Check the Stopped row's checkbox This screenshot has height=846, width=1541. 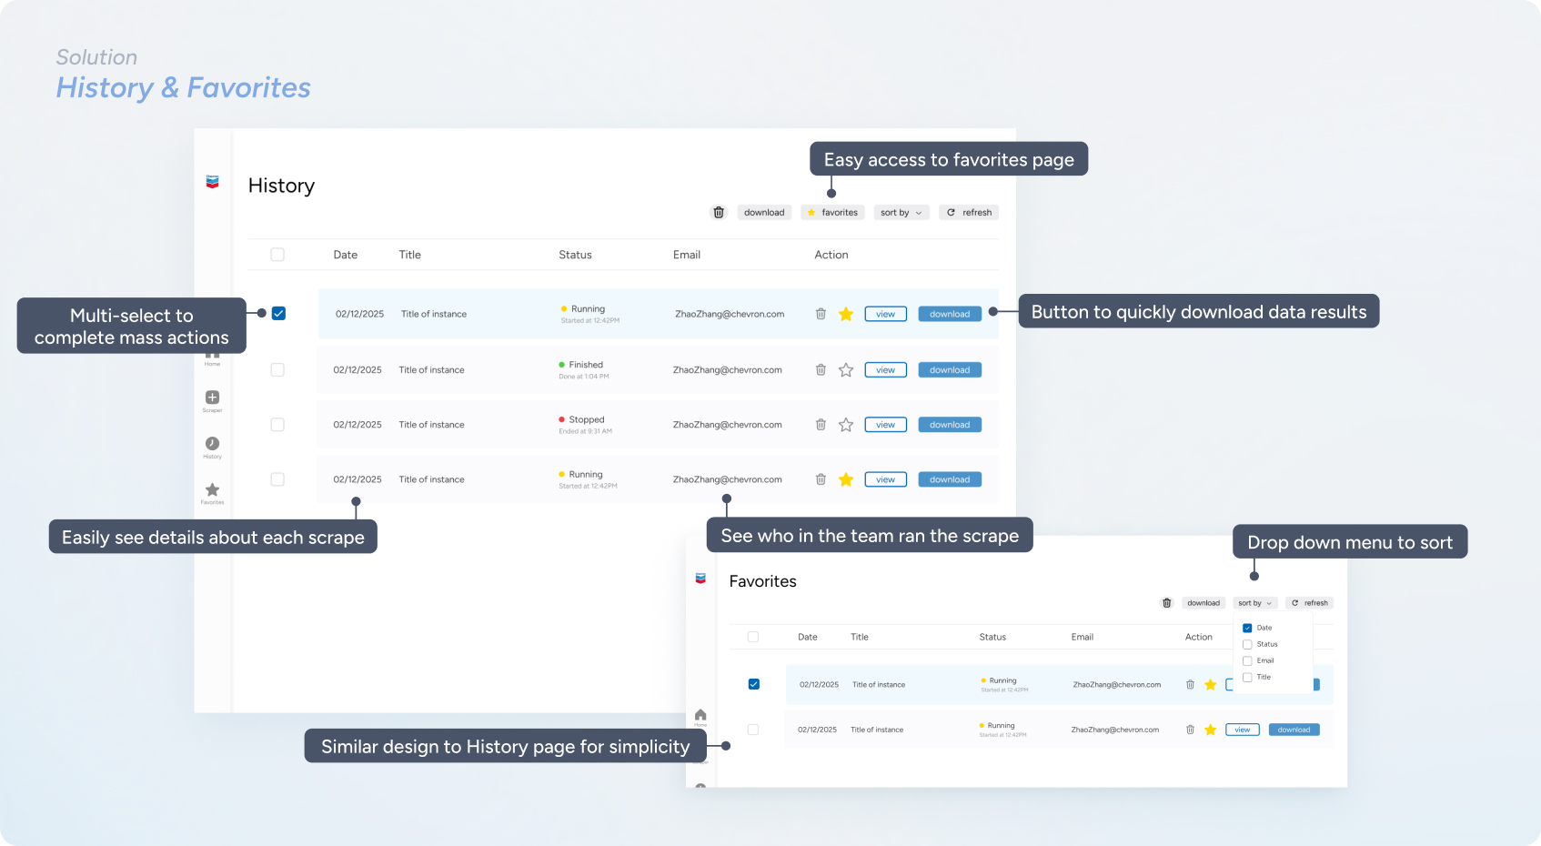(x=277, y=425)
